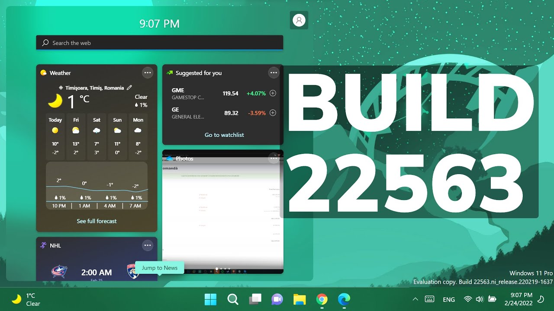
Task: Edit Timișoara location with pencil icon
Action: coord(129,88)
